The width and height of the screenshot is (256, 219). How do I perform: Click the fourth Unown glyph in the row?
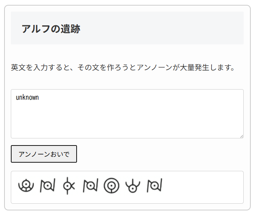point(90,185)
